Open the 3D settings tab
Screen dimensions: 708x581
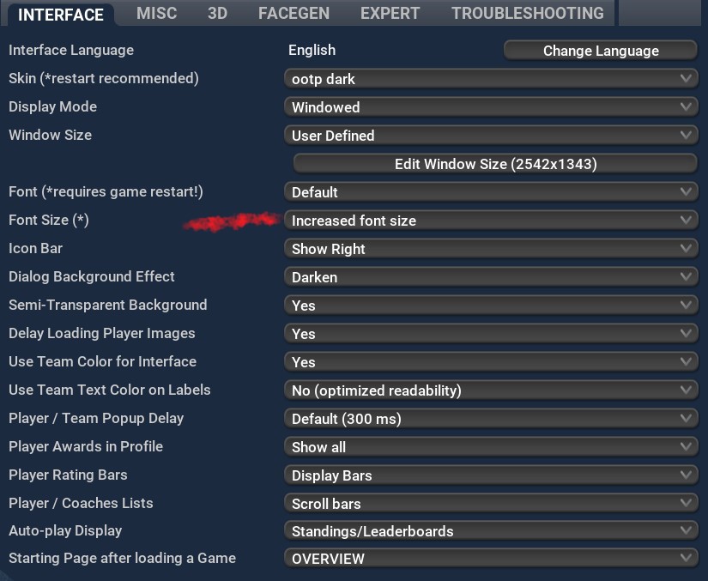click(x=217, y=14)
